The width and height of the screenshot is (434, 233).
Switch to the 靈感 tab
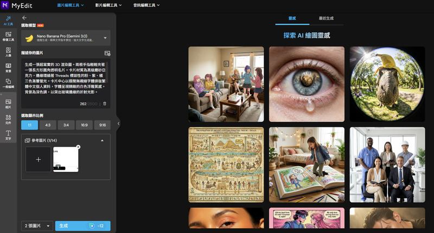292,18
